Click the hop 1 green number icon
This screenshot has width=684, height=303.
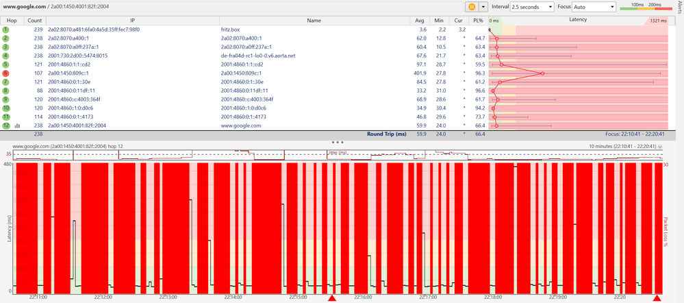(x=5, y=29)
